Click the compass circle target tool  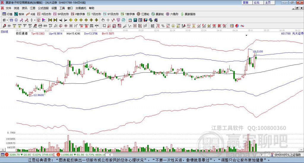click(x=61, y=26)
